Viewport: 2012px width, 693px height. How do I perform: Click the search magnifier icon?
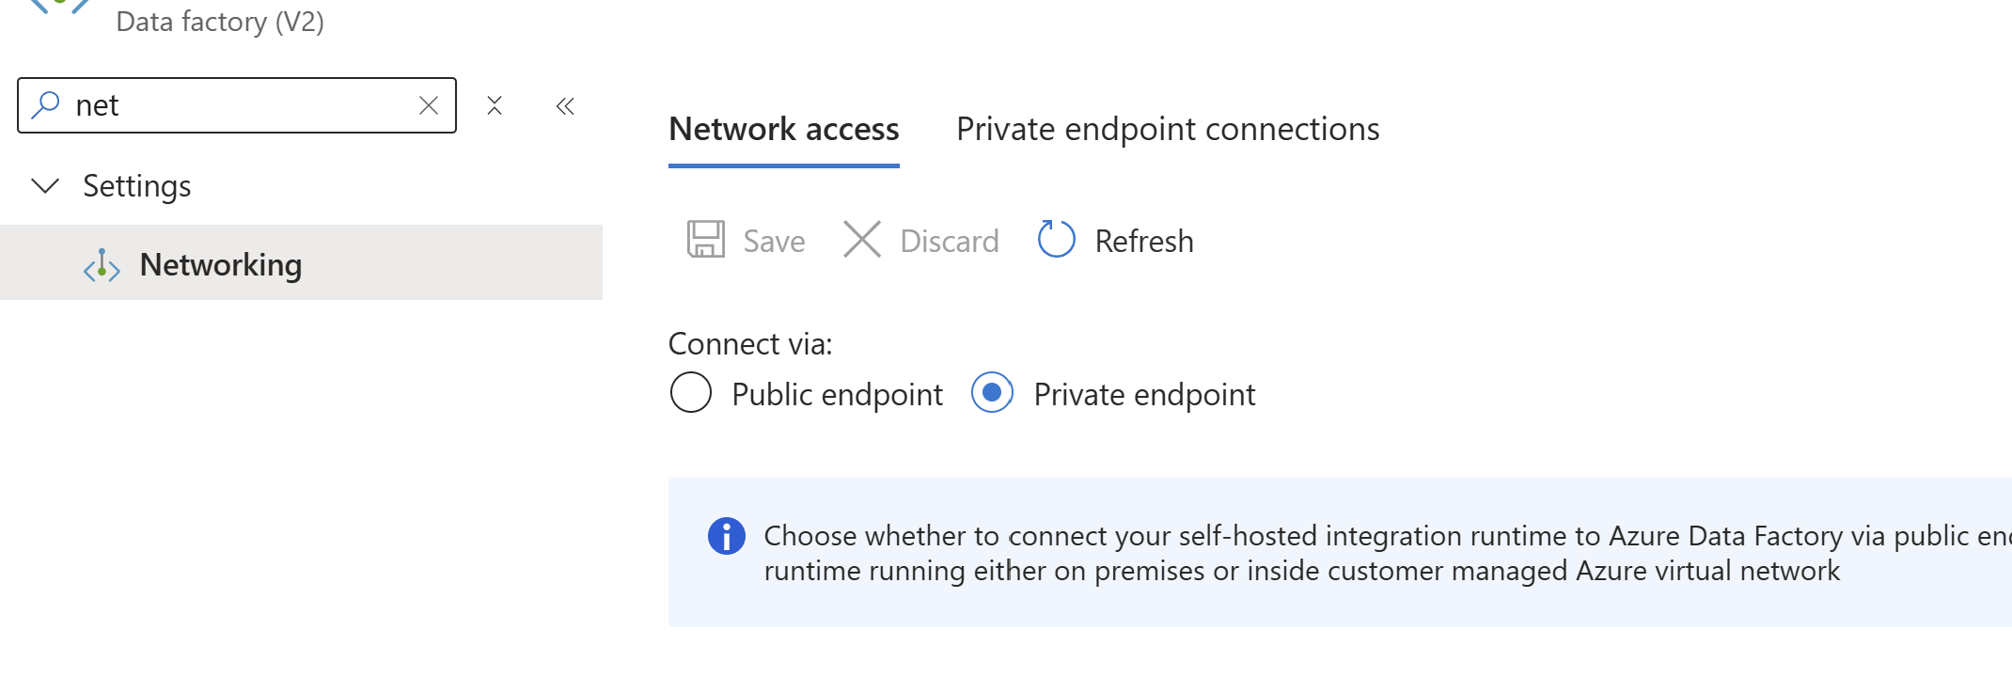pyautogui.click(x=45, y=104)
